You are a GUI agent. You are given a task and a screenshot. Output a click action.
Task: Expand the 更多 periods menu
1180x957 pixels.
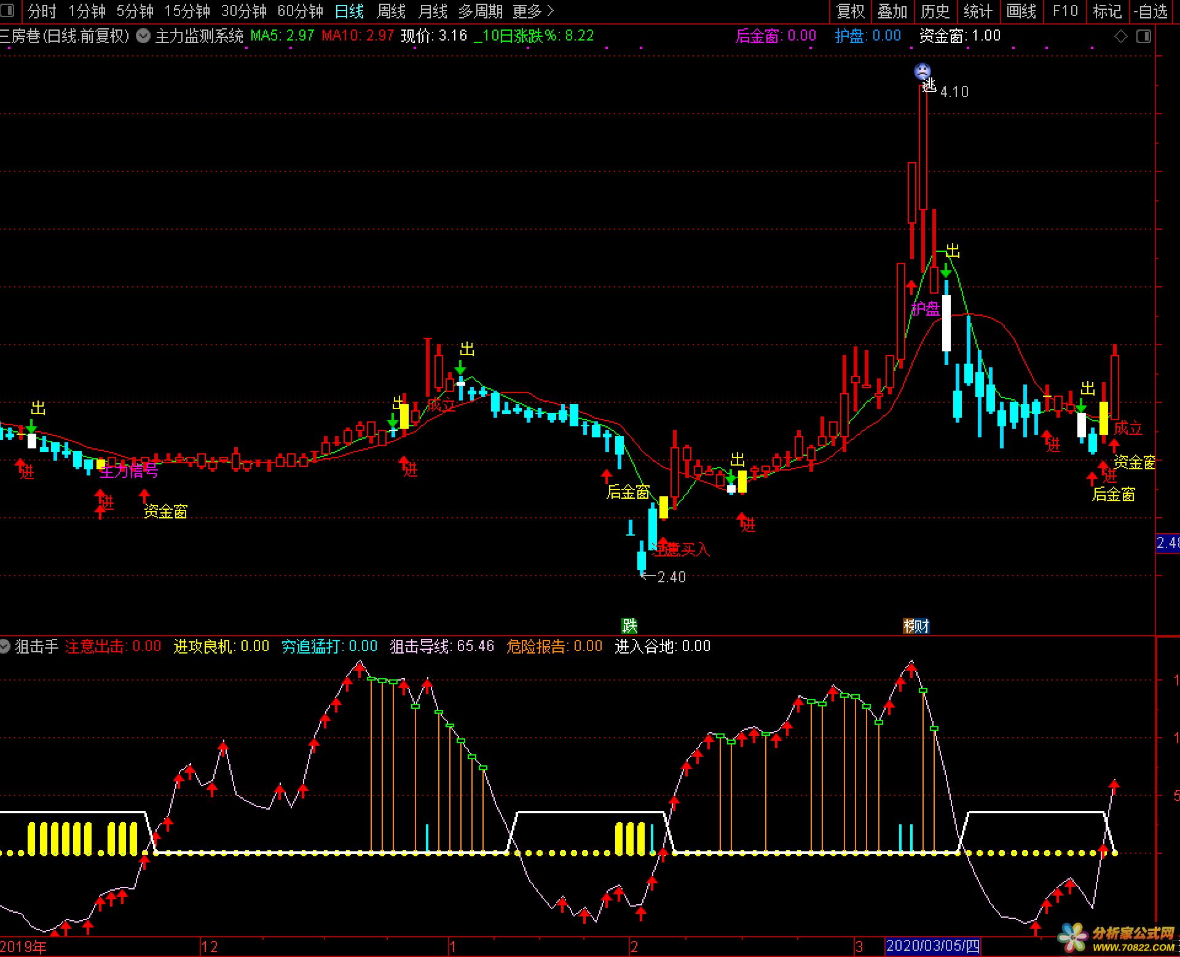point(533,11)
